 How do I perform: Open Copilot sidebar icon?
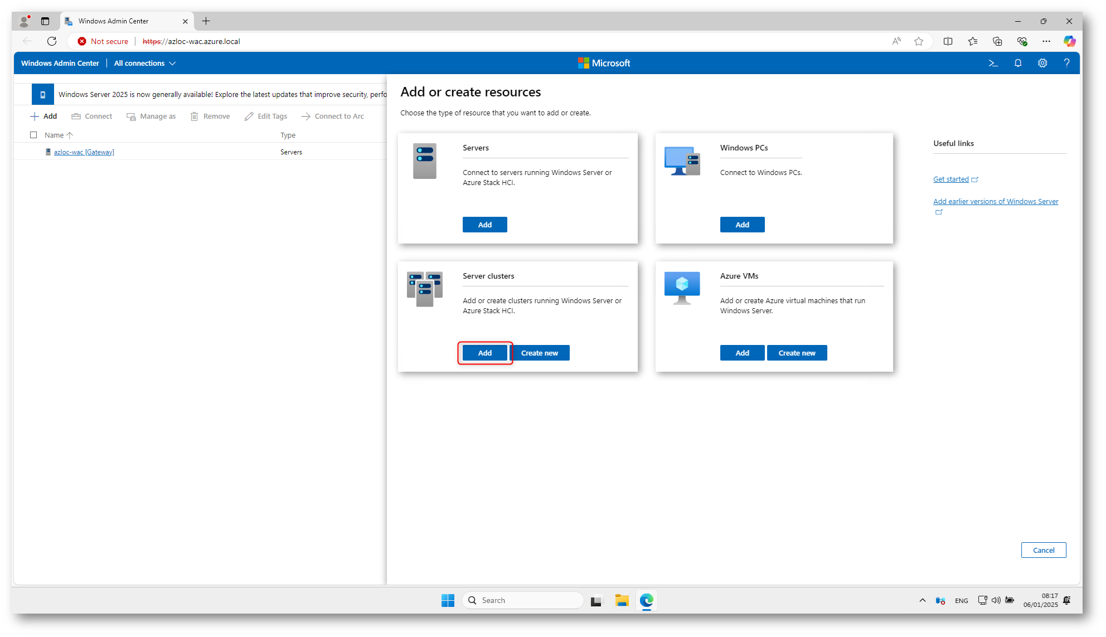tap(1069, 41)
